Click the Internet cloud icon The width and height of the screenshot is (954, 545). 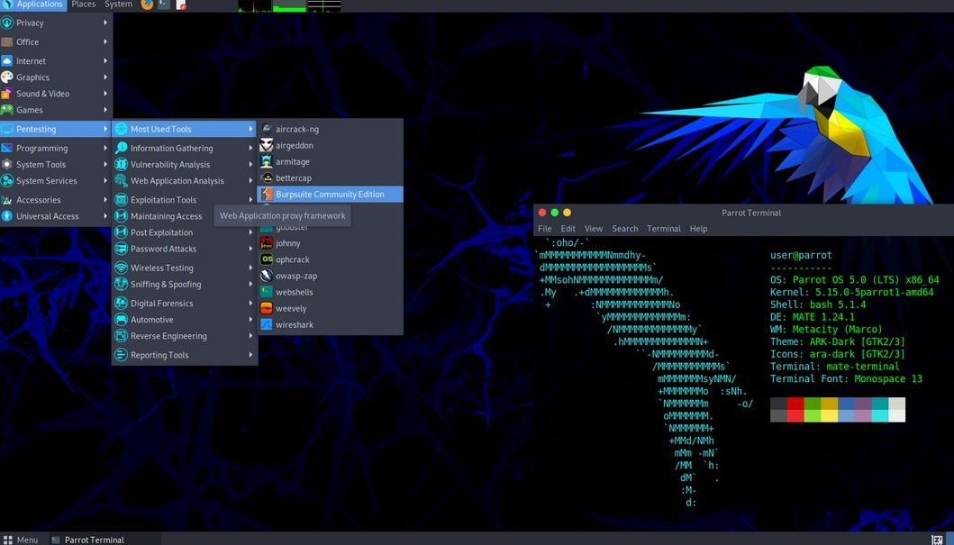tap(6, 61)
